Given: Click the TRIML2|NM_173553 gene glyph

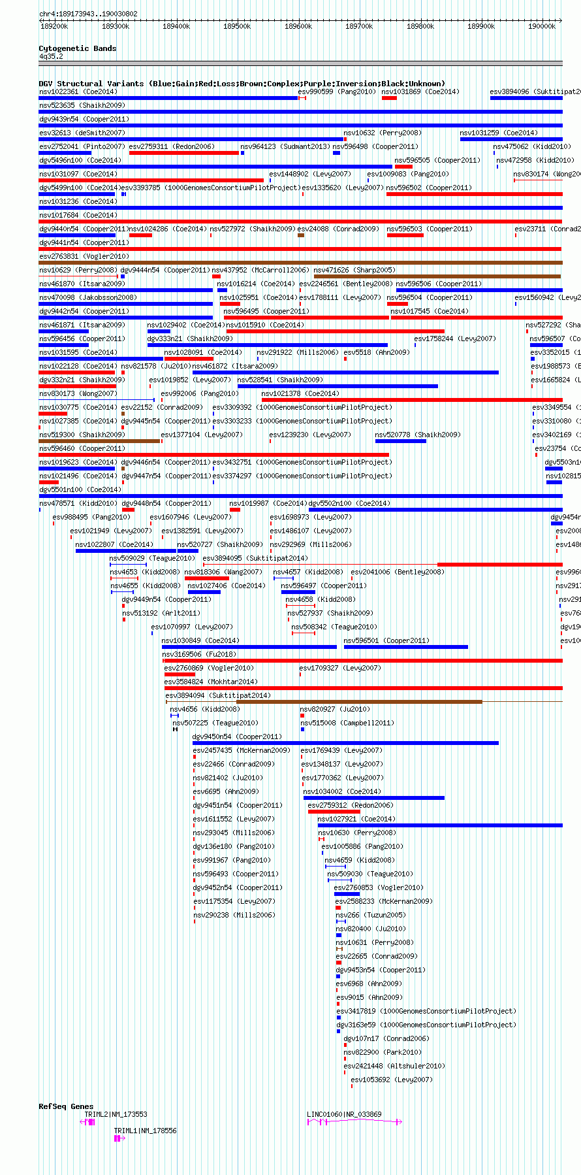Looking at the screenshot, I should [87, 1121].
